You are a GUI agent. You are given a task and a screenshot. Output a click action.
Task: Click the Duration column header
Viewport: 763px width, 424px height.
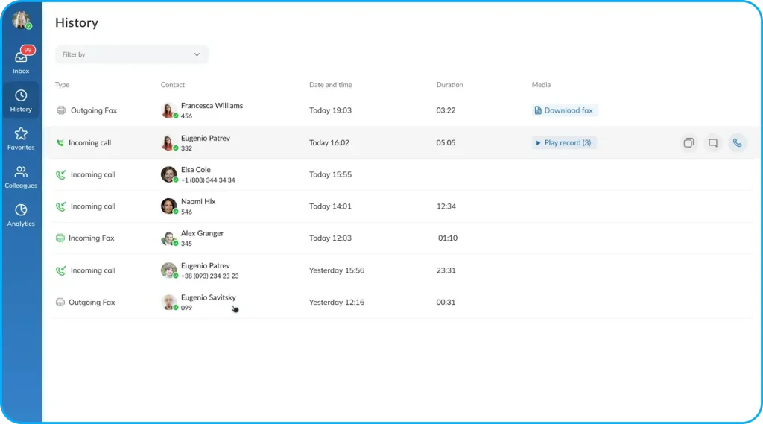pyautogui.click(x=449, y=85)
